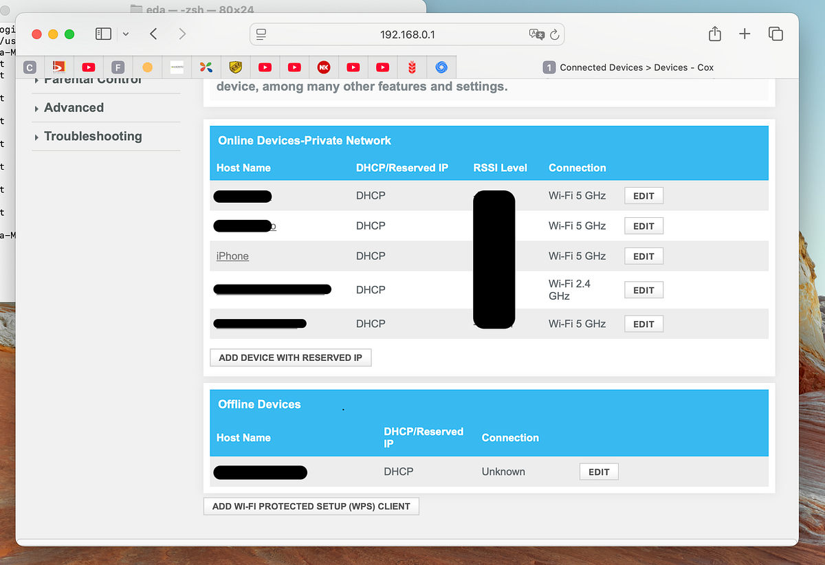Open the white logo pinned tab
825x565 pixels.
(177, 67)
